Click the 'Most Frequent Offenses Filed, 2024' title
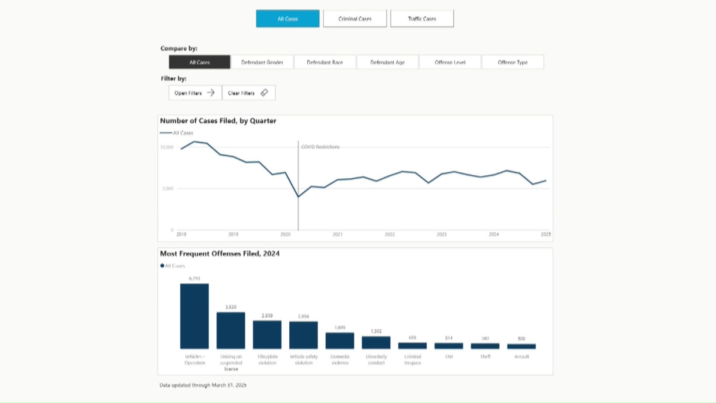Viewport: 716px width, 403px height. pyautogui.click(x=220, y=254)
